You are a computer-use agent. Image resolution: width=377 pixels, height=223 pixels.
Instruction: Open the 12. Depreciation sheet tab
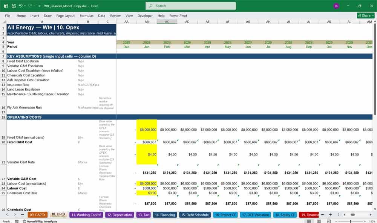[120, 215]
